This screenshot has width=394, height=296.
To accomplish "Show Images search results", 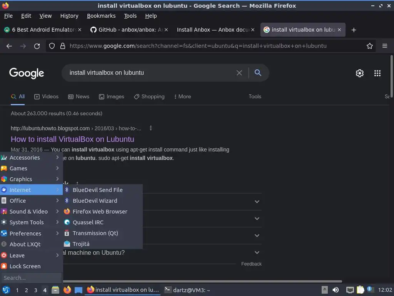I will click(x=112, y=97).
